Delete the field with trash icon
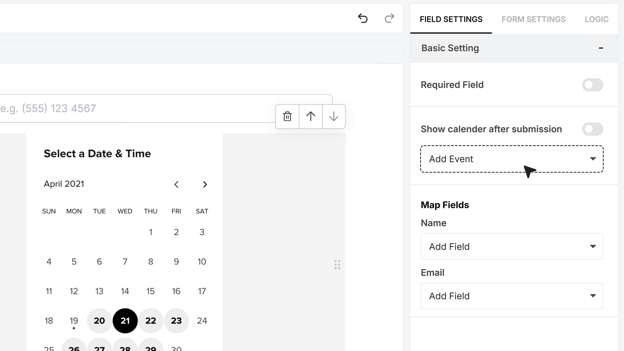Screen dimensions: 624x351 tap(287, 116)
